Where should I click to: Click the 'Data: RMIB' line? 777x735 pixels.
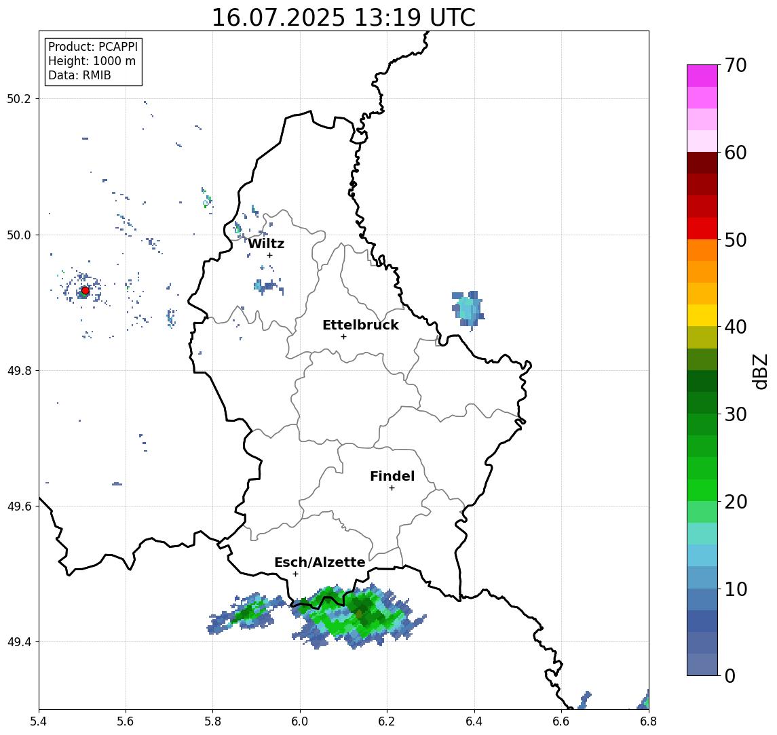coord(79,75)
